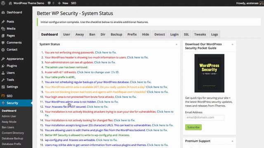Screen dimensions: 264x148
Task: Switch to the User tab
Action: point(66,35)
